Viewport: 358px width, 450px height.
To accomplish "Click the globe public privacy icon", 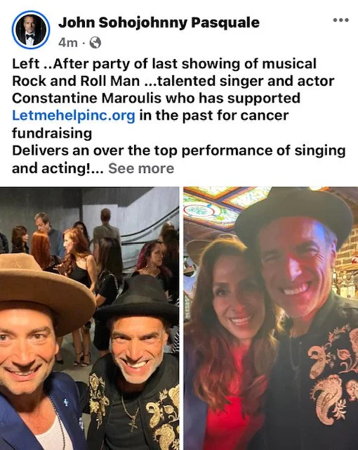I will (x=95, y=43).
